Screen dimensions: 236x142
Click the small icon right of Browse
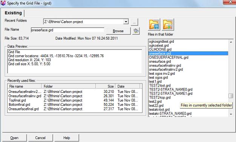[136, 31]
